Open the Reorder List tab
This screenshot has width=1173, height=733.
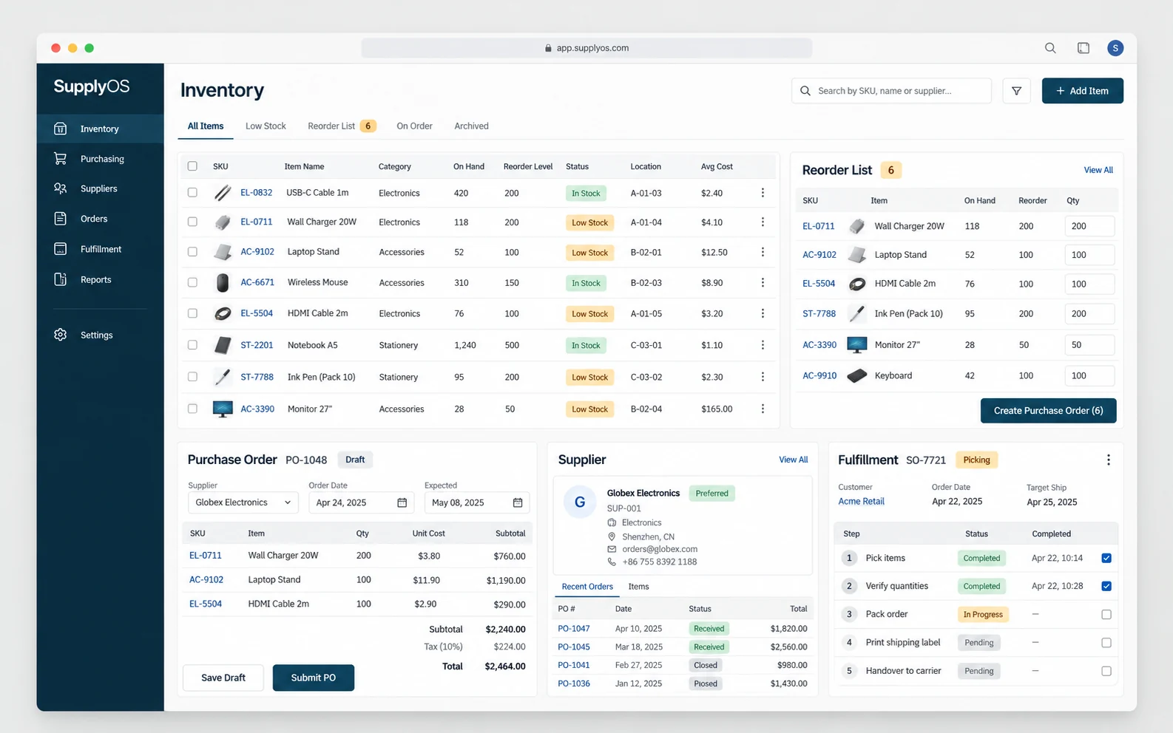click(x=342, y=126)
